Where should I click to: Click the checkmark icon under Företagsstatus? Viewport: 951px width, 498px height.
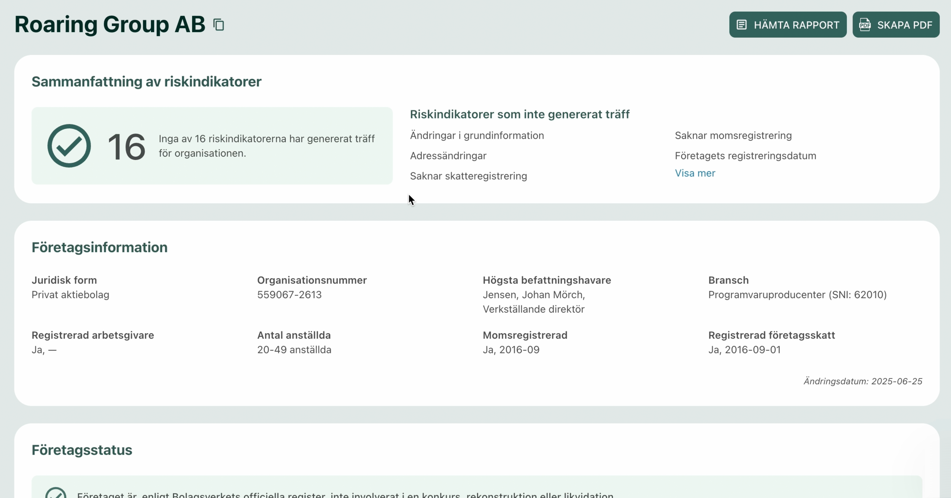click(x=56, y=494)
